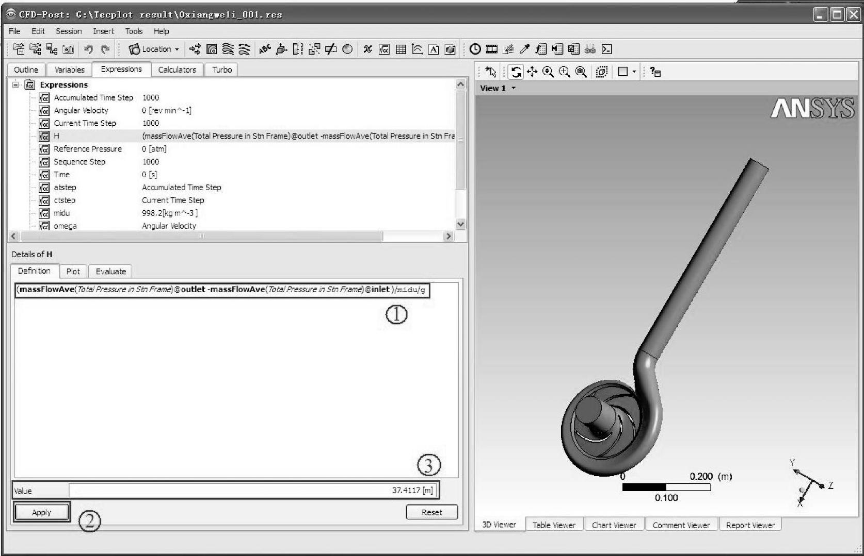The image size is (864, 556).
Task: Click the expression Value field
Action: click(x=253, y=491)
